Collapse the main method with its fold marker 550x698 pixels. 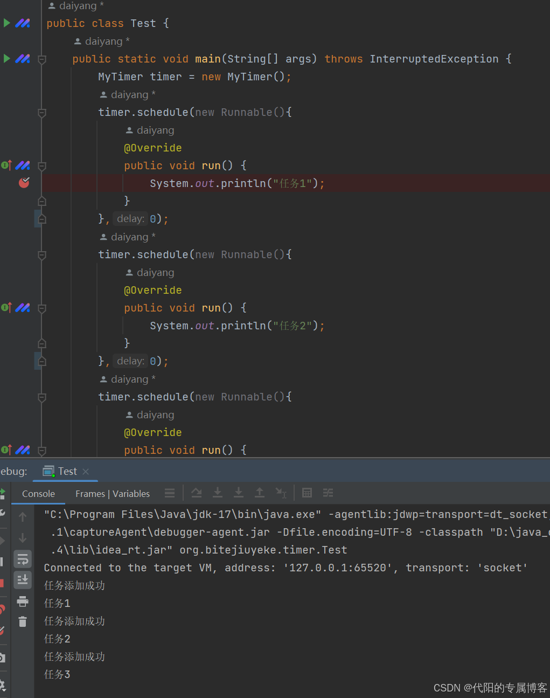(42, 59)
